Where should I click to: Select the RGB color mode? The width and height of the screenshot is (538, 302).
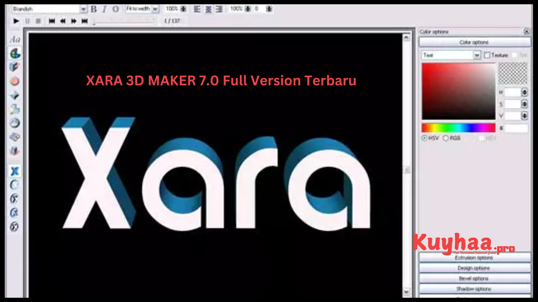pos(446,138)
